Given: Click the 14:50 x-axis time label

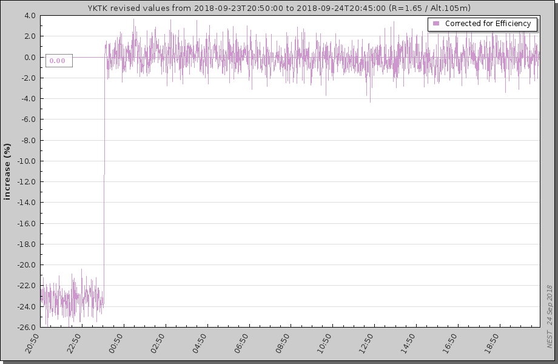Looking at the screenshot, I should [x=408, y=343].
